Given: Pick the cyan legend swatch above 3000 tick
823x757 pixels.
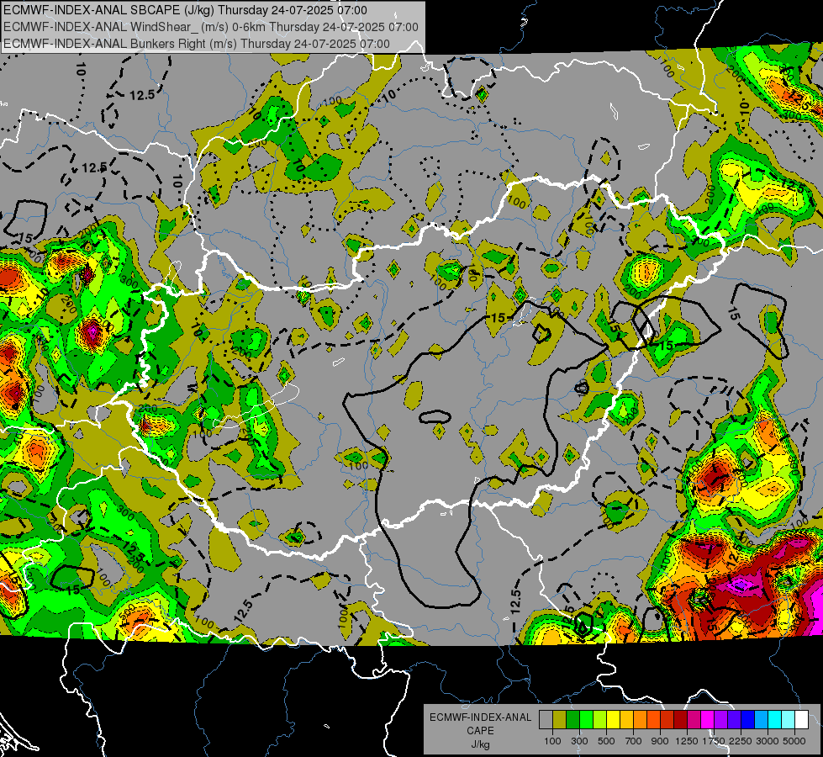Looking at the screenshot, I should (x=774, y=720).
